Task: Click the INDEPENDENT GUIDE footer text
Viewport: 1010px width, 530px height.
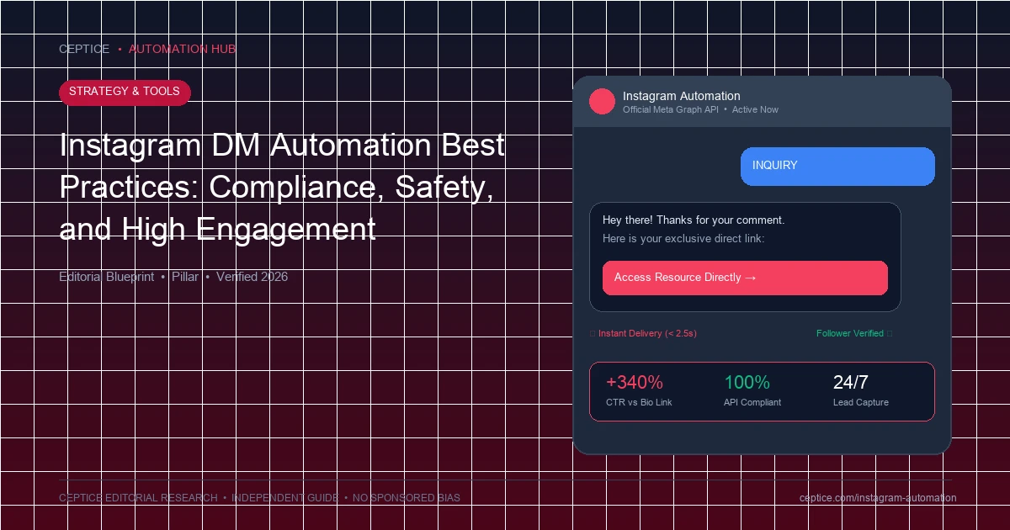Action: point(285,498)
